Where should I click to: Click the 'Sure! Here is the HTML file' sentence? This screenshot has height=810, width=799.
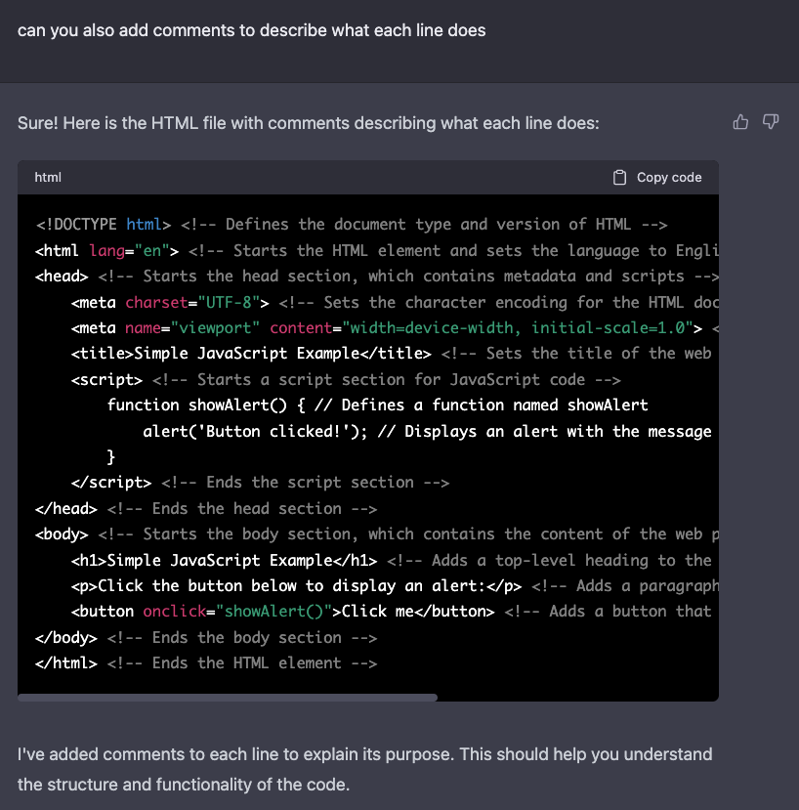[x=309, y=123]
